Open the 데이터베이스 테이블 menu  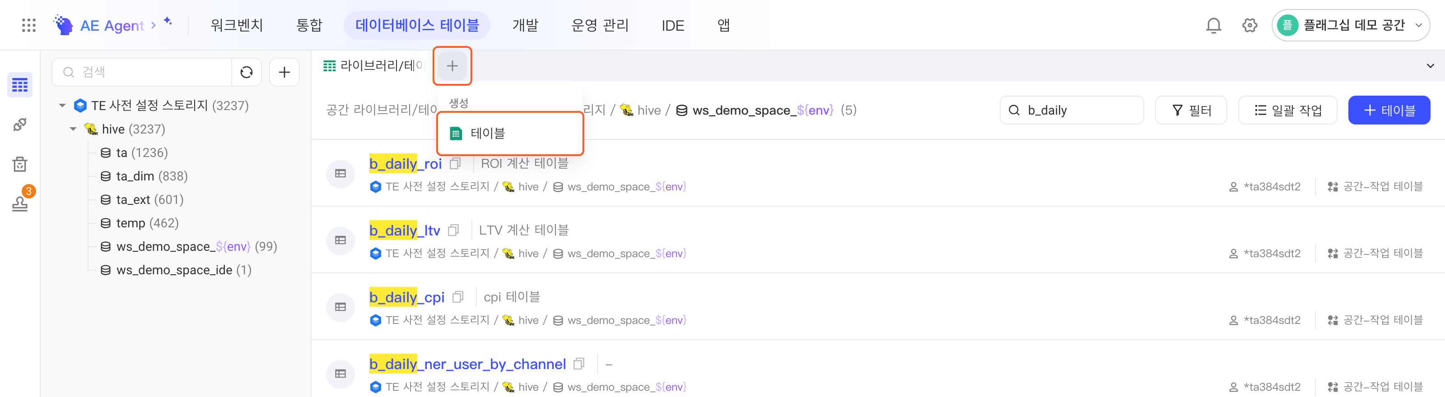417,25
